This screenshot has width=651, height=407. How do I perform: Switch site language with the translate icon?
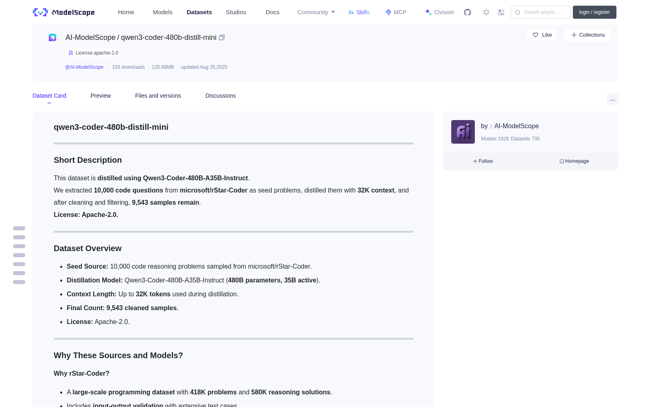(501, 12)
